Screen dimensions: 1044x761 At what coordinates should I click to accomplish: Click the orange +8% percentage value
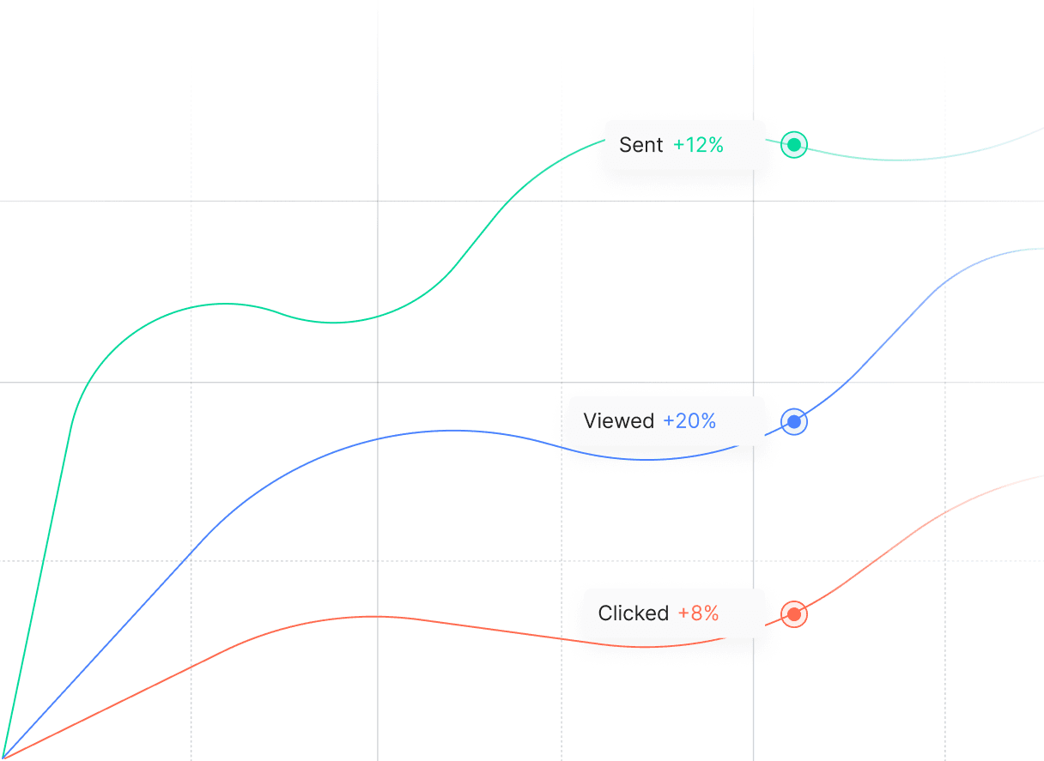pos(698,613)
